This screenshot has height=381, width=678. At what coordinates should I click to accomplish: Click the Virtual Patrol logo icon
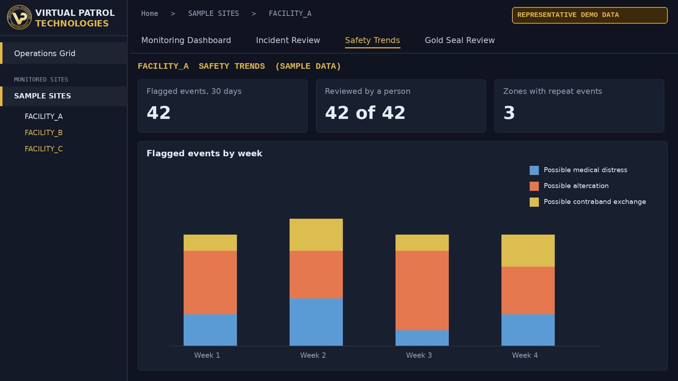point(19,17)
